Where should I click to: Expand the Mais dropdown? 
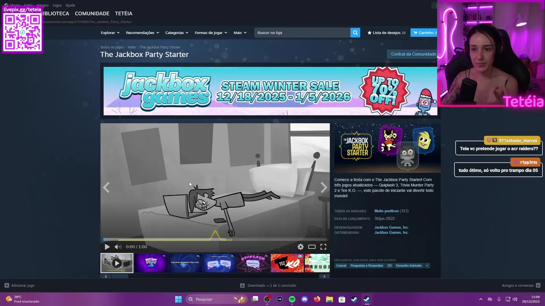click(x=240, y=33)
